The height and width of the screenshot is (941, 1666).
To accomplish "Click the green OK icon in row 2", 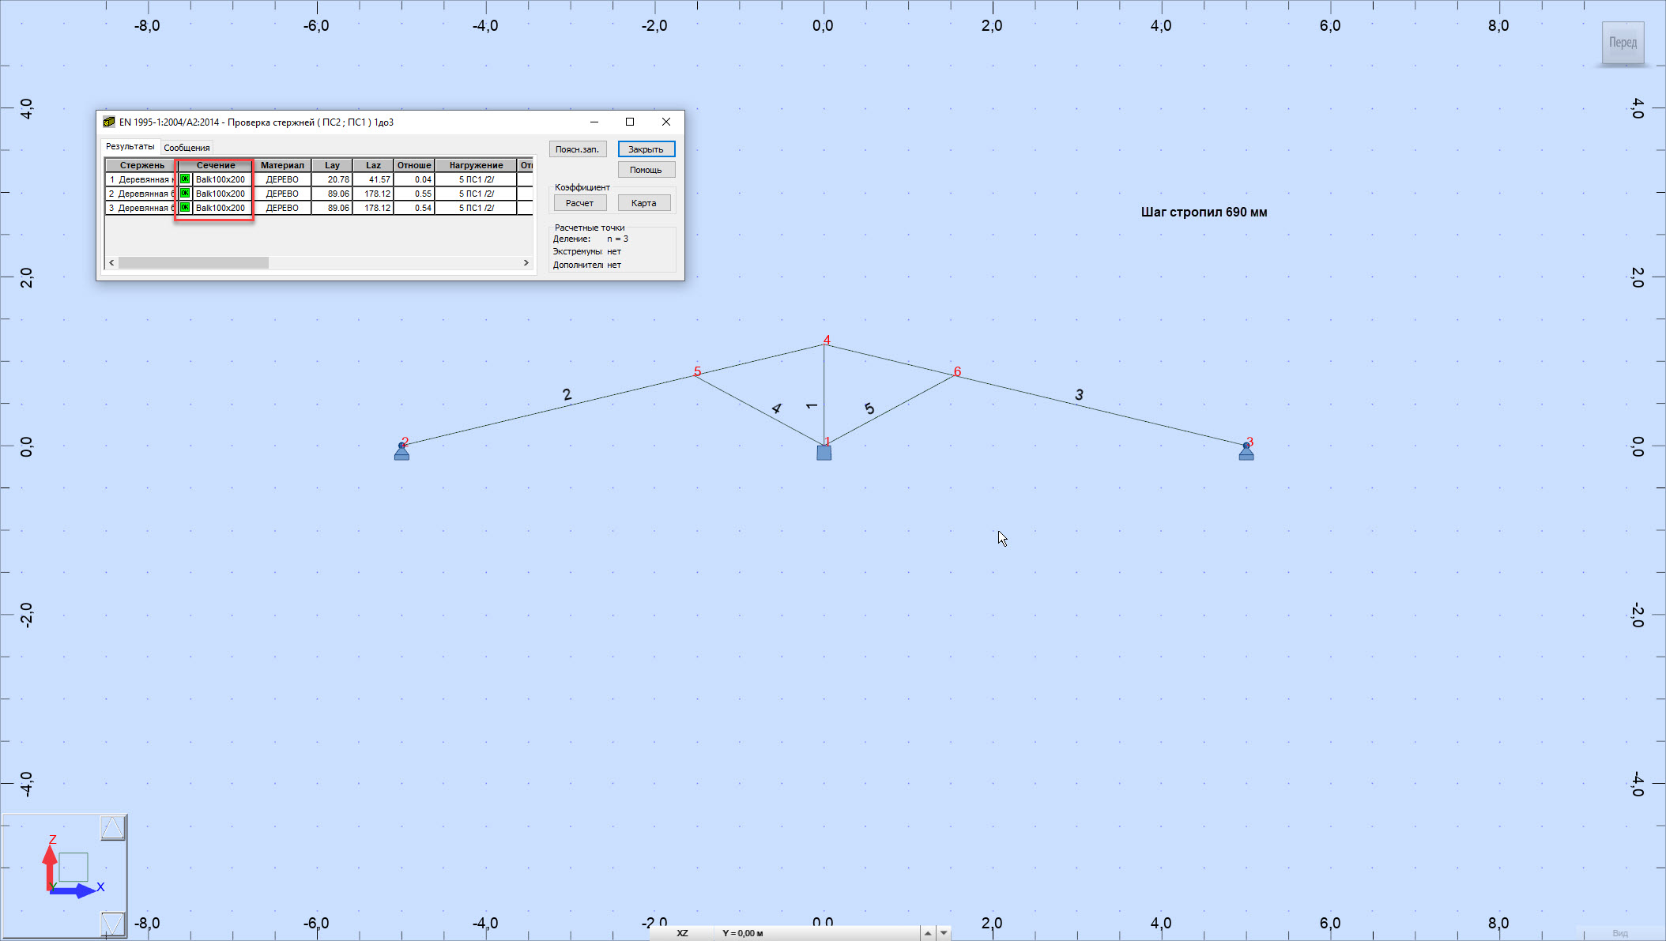I will point(185,194).
